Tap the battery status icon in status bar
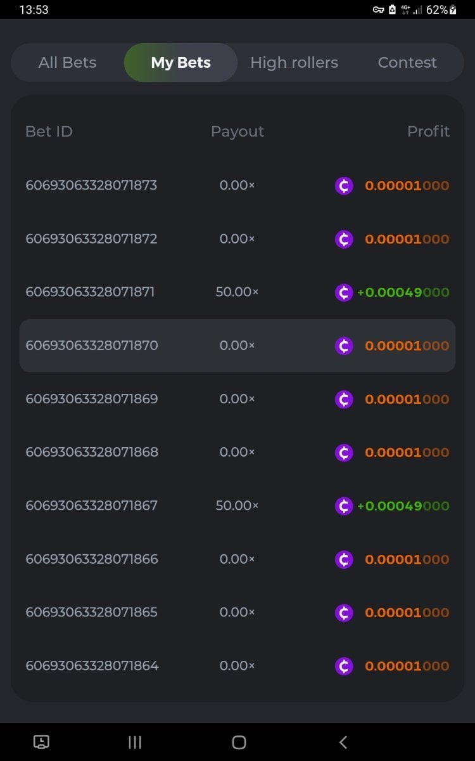Viewport: 475px width, 761px height. tap(453, 10)
